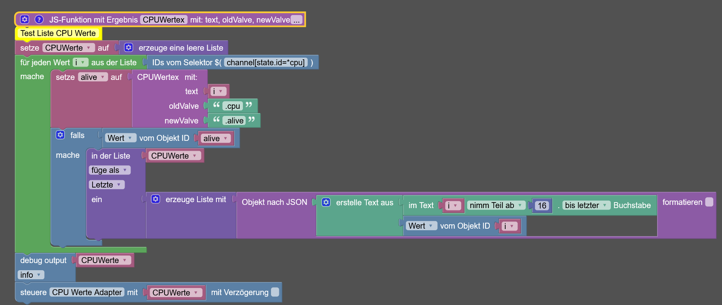
Task: Select the 'steuere' block label
Action: pyautogui.click(x=33, y=292)
